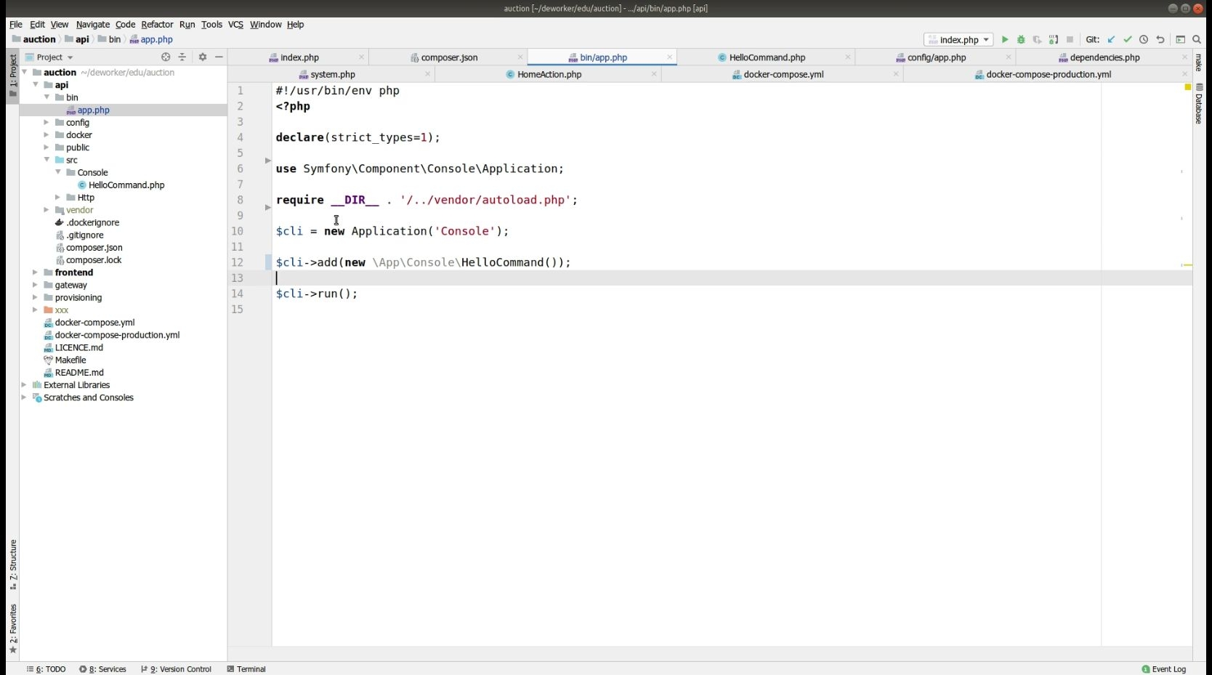Switch to the HelloCommand.php tab
Screen dimensions: 1212x675
click(x=767, y=57)
